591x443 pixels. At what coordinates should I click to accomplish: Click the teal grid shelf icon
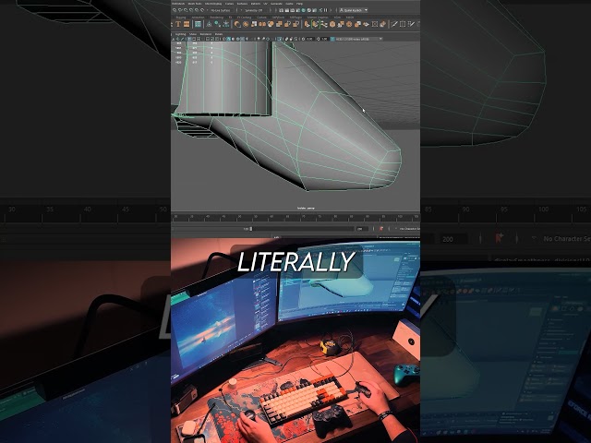pyautogui.click(x=198, y=24)
